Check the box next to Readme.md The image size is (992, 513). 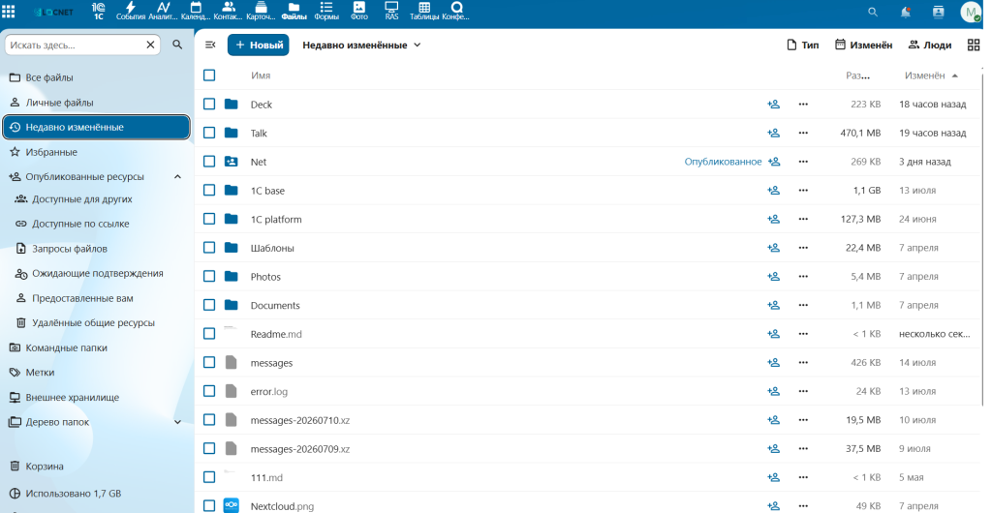click(209, 334)
